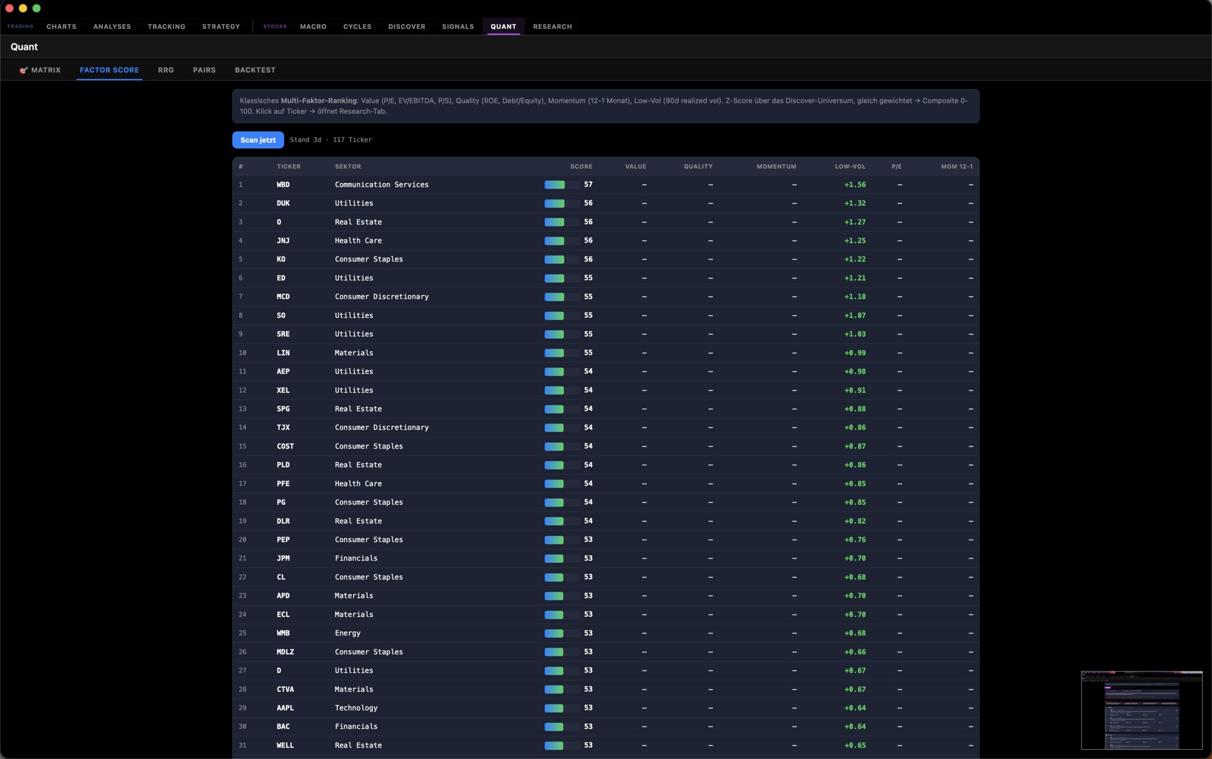Sort by the Ticker column header
The height and width of the screenshot is (759, 1212).
click(289, 166)
